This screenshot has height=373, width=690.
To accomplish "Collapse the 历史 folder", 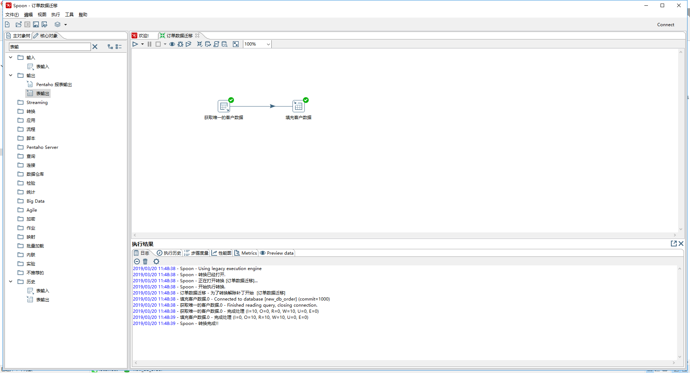I will (11, 282).
